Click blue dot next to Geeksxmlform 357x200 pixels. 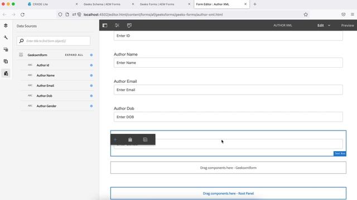click(x=91, y=55)
